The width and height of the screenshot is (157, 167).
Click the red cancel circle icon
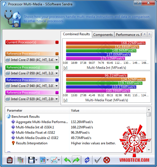[x=106, y=160]
